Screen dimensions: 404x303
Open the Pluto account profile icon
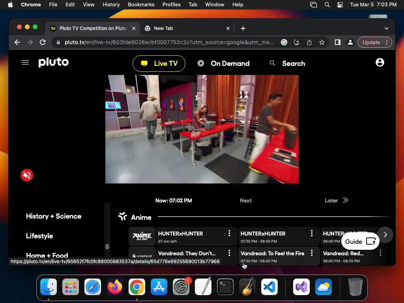(x=380, y=62)
